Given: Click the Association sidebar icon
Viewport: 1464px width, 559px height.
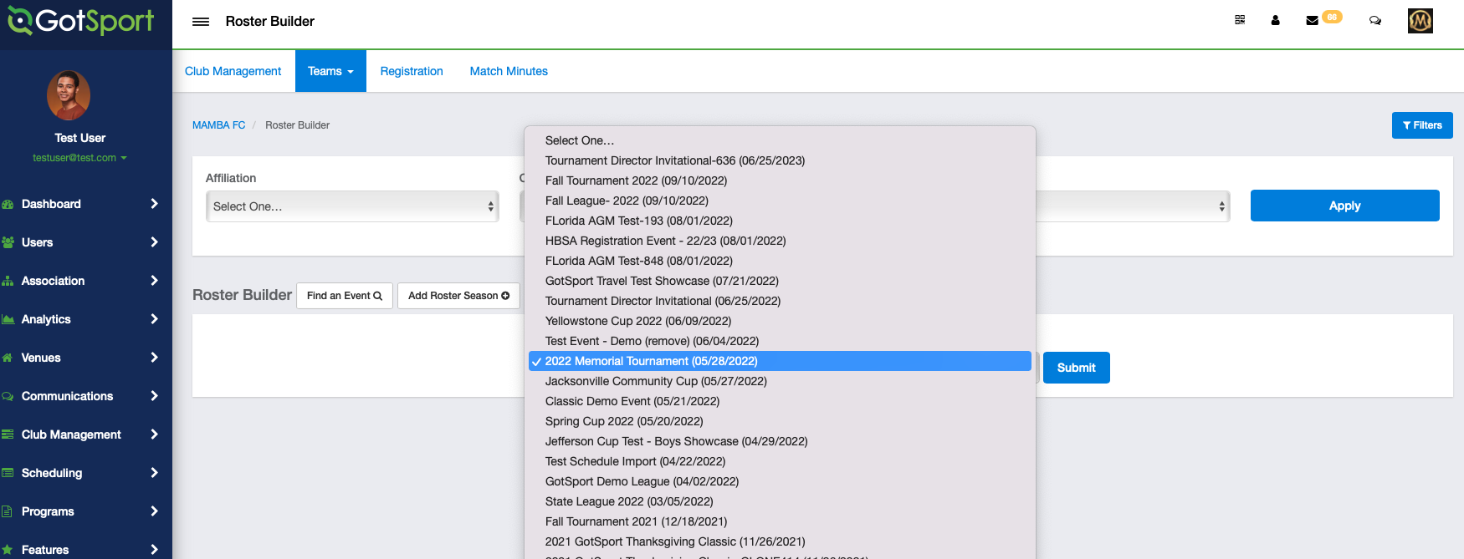Looking at the screenshot, I should pos(8,281).
